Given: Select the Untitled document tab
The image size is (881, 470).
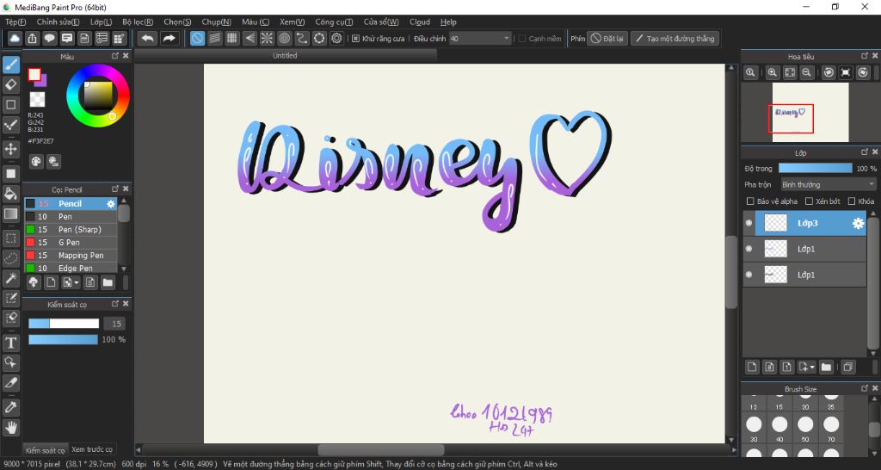Looking at the screenshot, I should click(285, 56).
